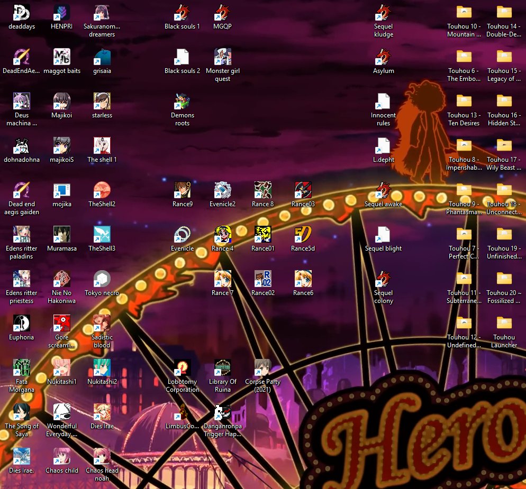This screenshot has height=489, width=526.
Task: Click the Sakuranom... dreamers shortcut
Action: click(x=102, y=13)
